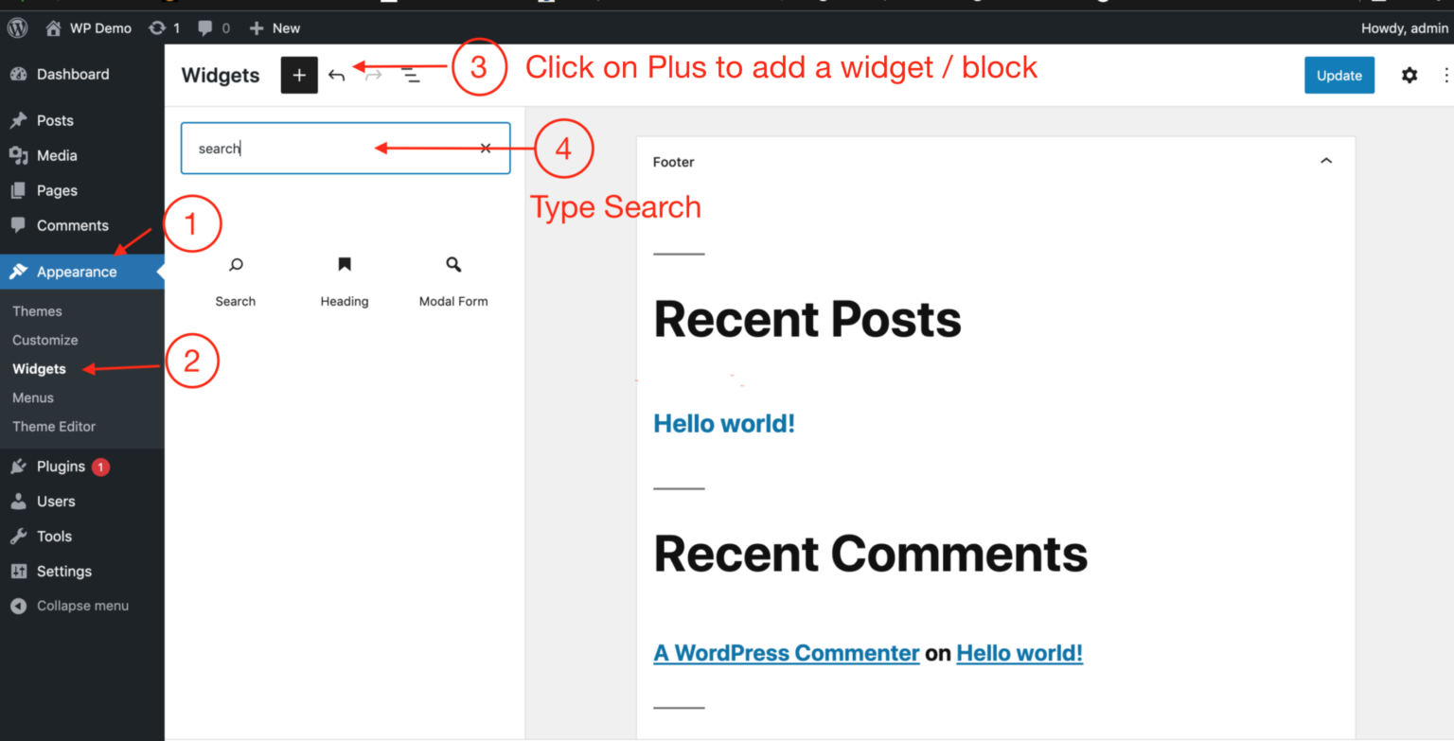Image resolution: width=1454 pixels, height=741 pixels.
Task: Click A WordPress Commenter link
Action: click(786, 652)
